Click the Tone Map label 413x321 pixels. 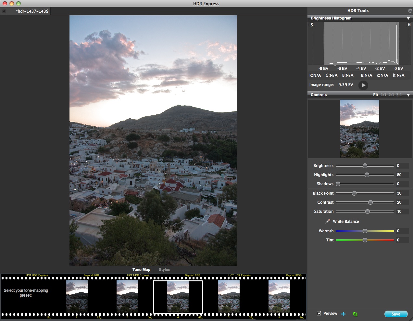[x=141, y=269]
